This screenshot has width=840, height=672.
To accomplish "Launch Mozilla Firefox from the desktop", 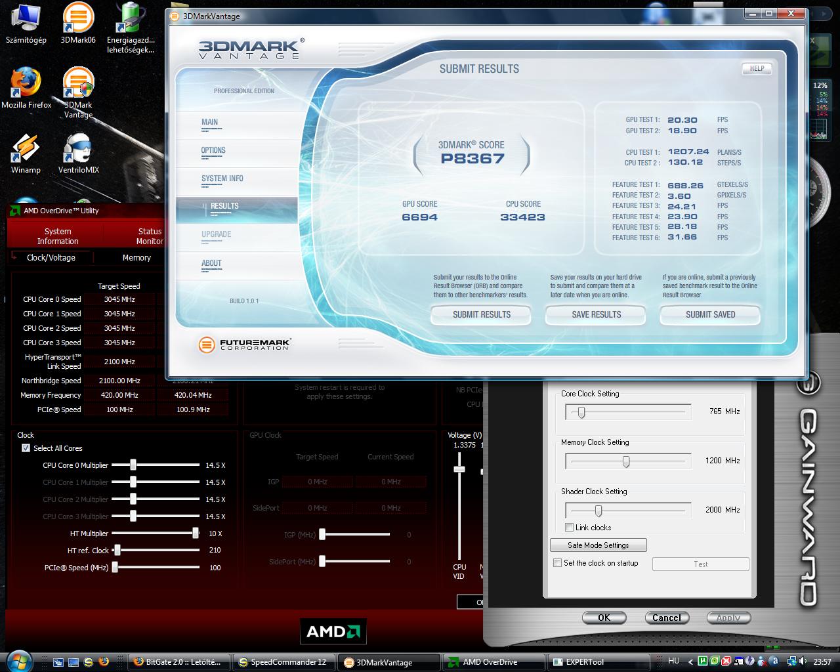I will pos(26,88).
